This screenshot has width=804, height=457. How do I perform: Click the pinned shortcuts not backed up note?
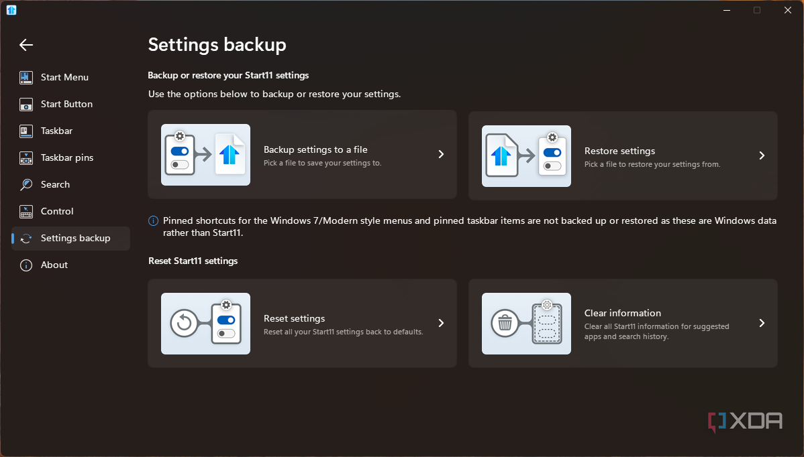click(x=469, y=226)
